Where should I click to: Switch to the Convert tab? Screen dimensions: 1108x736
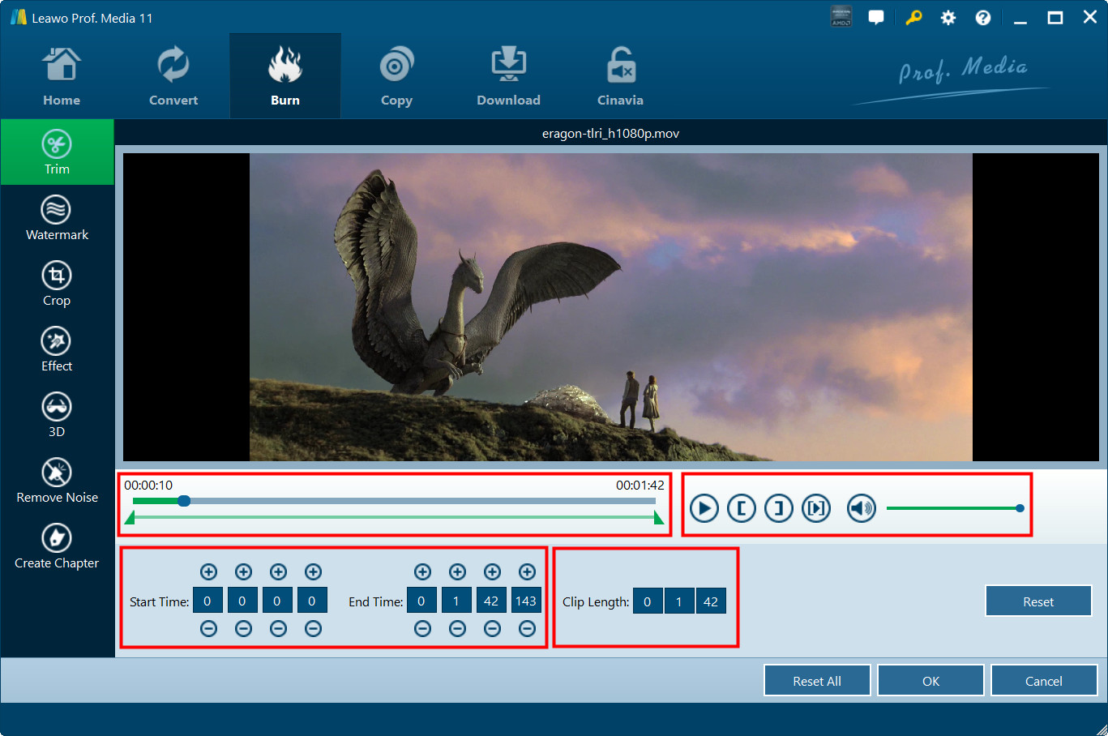coord(173,76)
